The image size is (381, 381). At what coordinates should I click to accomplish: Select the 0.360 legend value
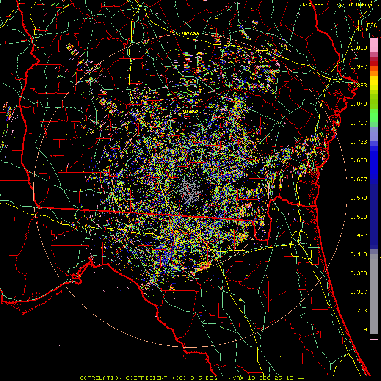[359, 273]
